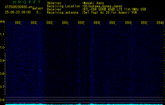
Task: Click the 0933 time marker
Action: coord(50,23)
